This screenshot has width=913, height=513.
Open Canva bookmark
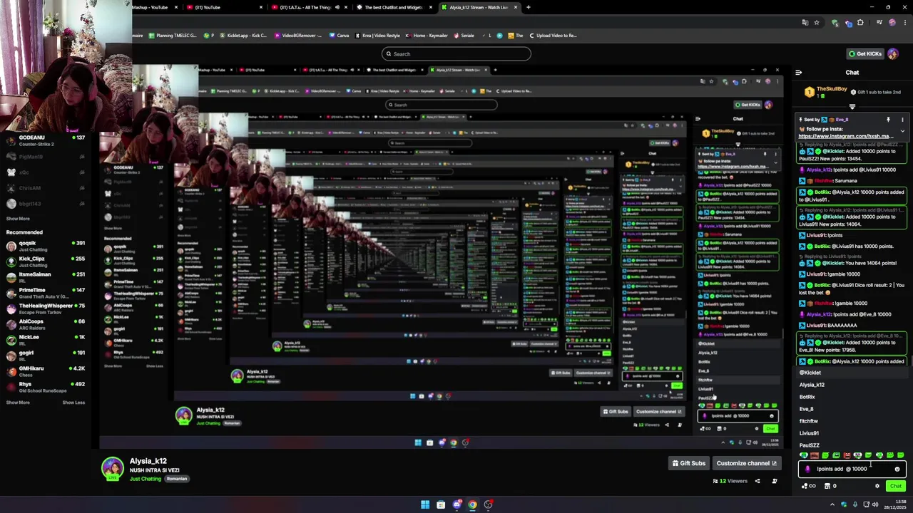tap(340, 35)
